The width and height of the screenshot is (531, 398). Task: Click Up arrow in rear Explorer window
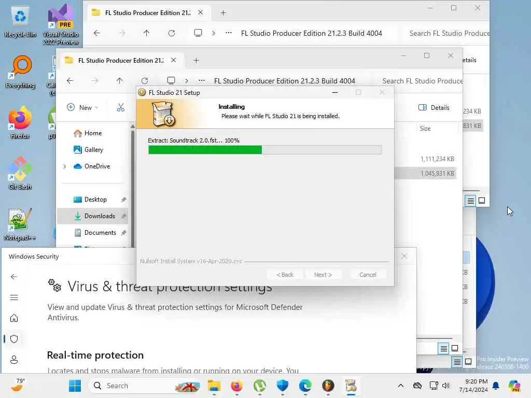(146, 33)
